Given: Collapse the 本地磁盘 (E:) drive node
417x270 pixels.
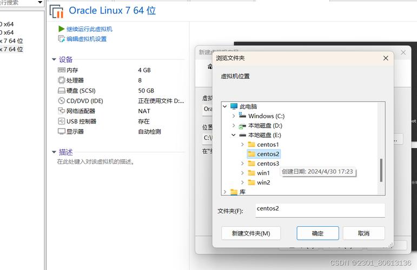Looking at the screenshot, I should [234, 135].
